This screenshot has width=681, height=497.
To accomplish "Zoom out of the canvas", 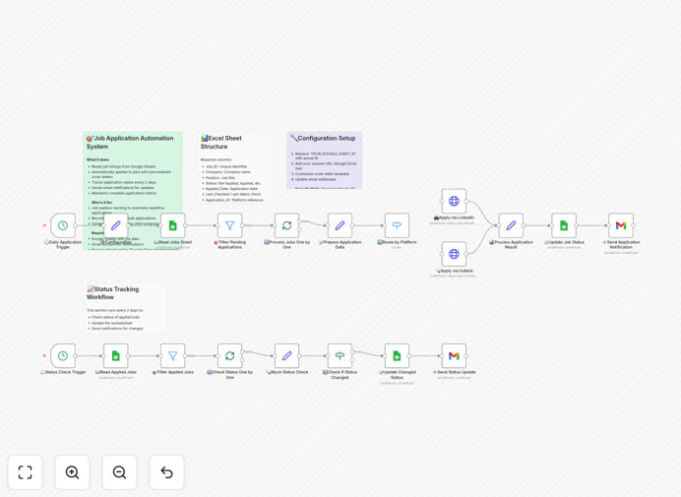I will pos(119,472).
